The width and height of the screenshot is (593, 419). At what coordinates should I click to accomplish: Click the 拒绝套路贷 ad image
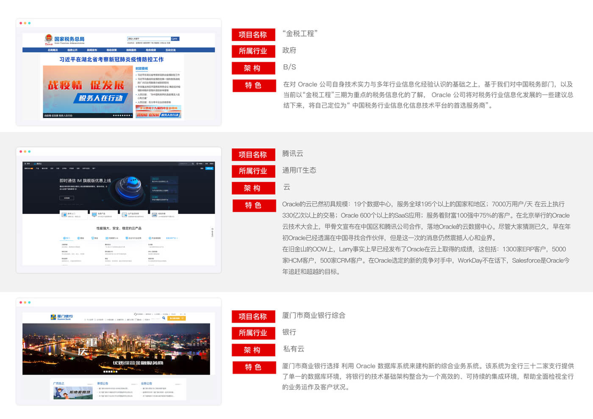[73, 393]
